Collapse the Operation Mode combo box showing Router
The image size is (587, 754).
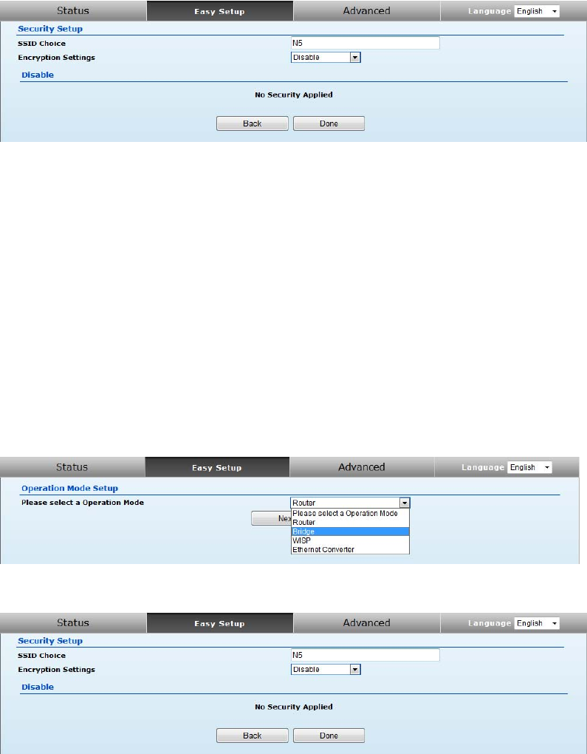(351, 503)
